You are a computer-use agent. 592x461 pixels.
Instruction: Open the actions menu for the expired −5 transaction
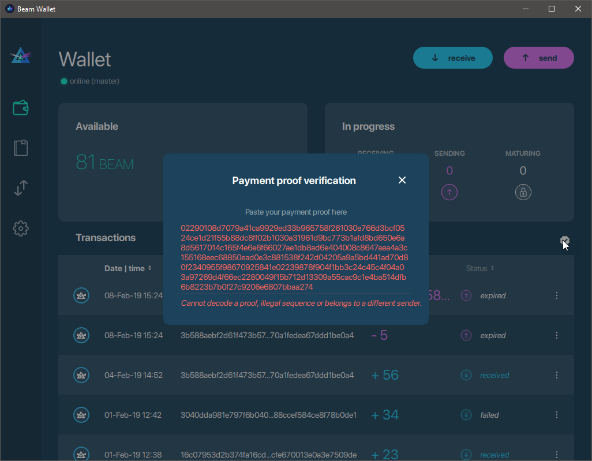click(x=556, y=335)
